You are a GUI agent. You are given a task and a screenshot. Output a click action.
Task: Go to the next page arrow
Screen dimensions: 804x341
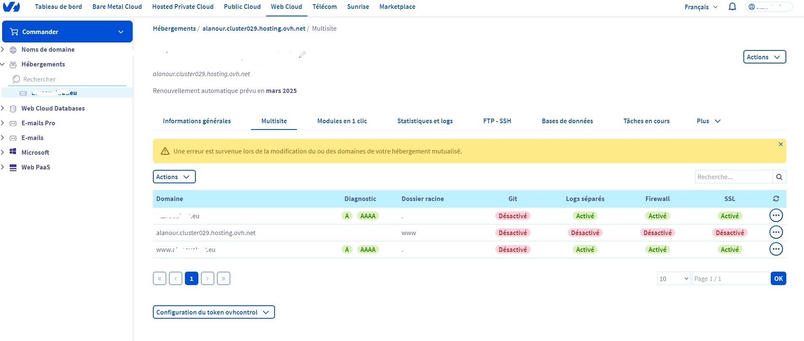click(x=207, y=279)
